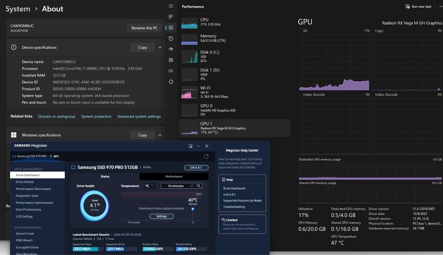Viewport: 443px width, 255px height.
Task: Open Services icon in Task Manager sidebar
Action: [x=171, y=82]
